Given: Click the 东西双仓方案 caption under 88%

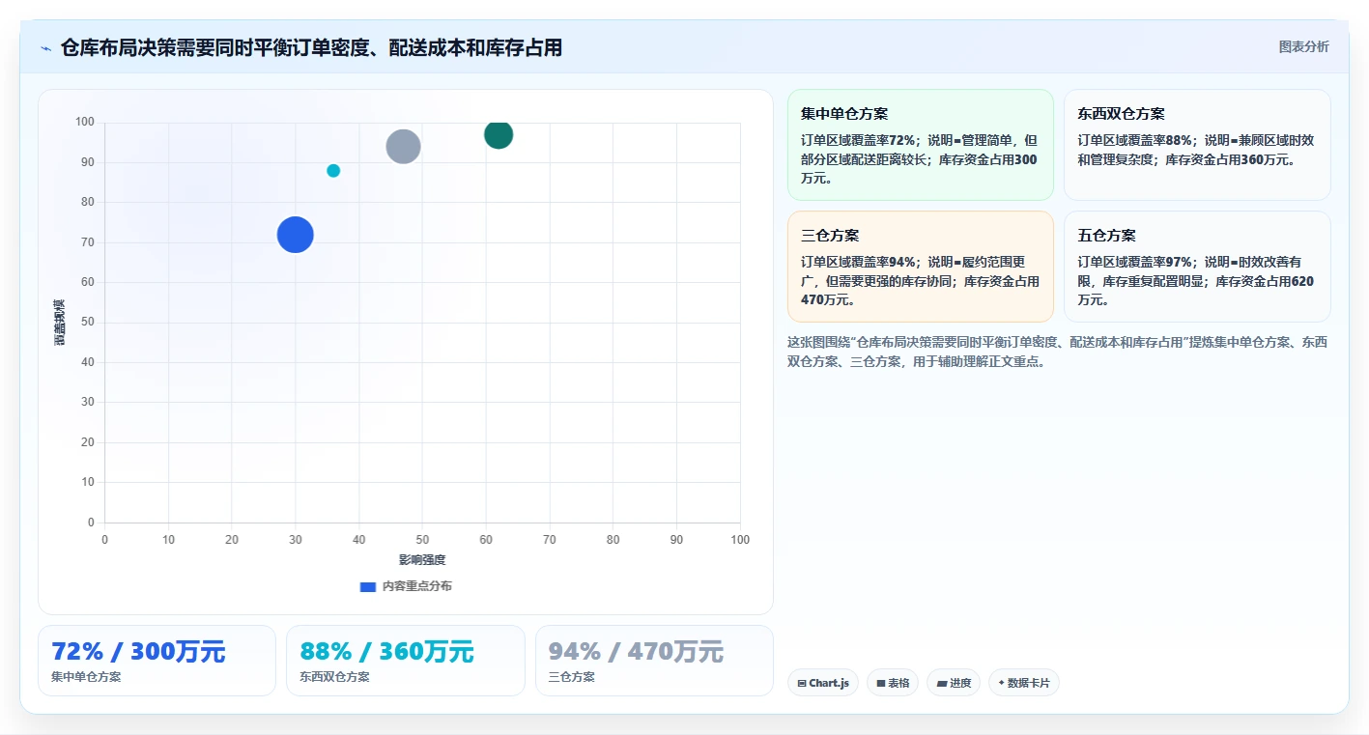Looking at the screenshot, I should tap(334, 677).
